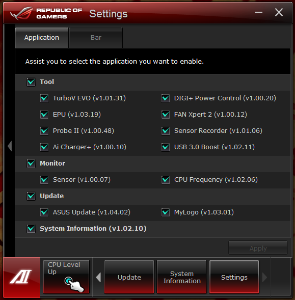Show next items in the bottom bar
295x300 pixels.
pos(264,277)
